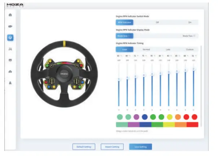
Task: Click the yellow segment of color bar
Action: coord(169,125)
